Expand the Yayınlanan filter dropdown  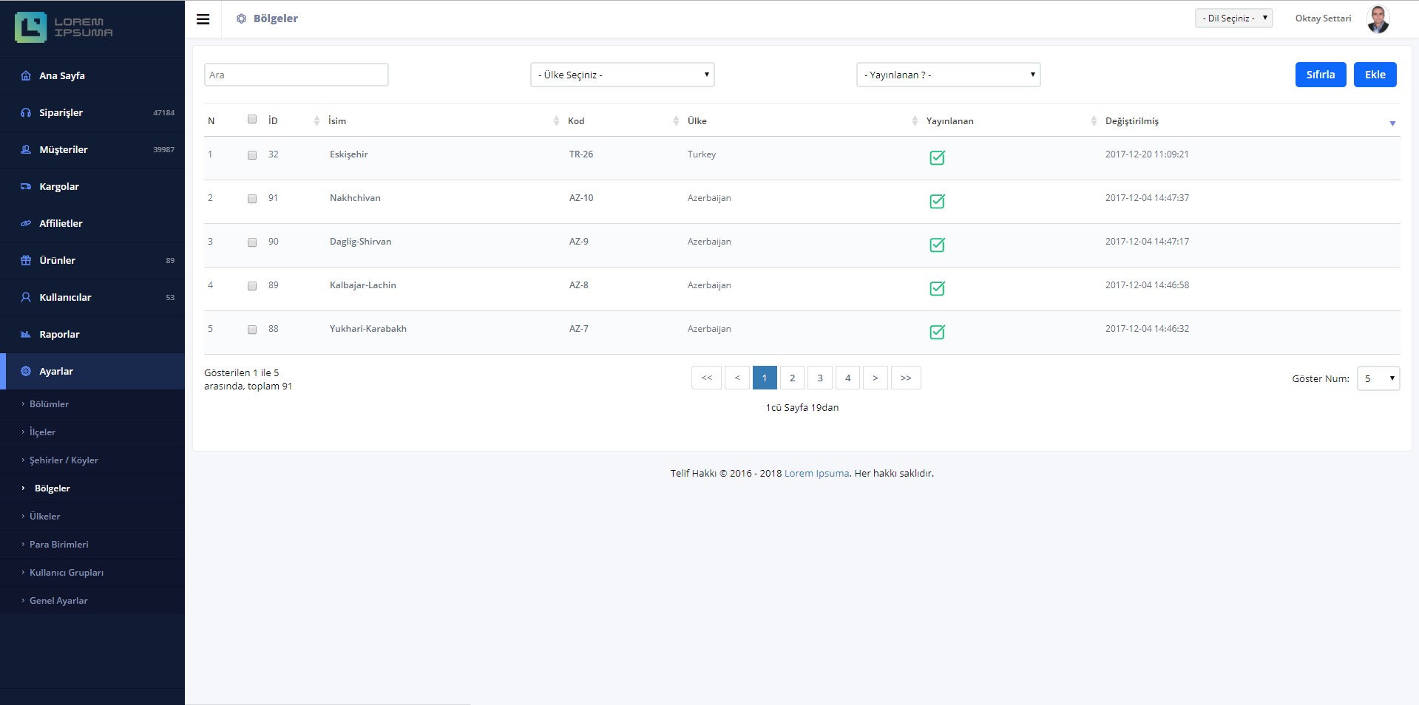[948, 75]
